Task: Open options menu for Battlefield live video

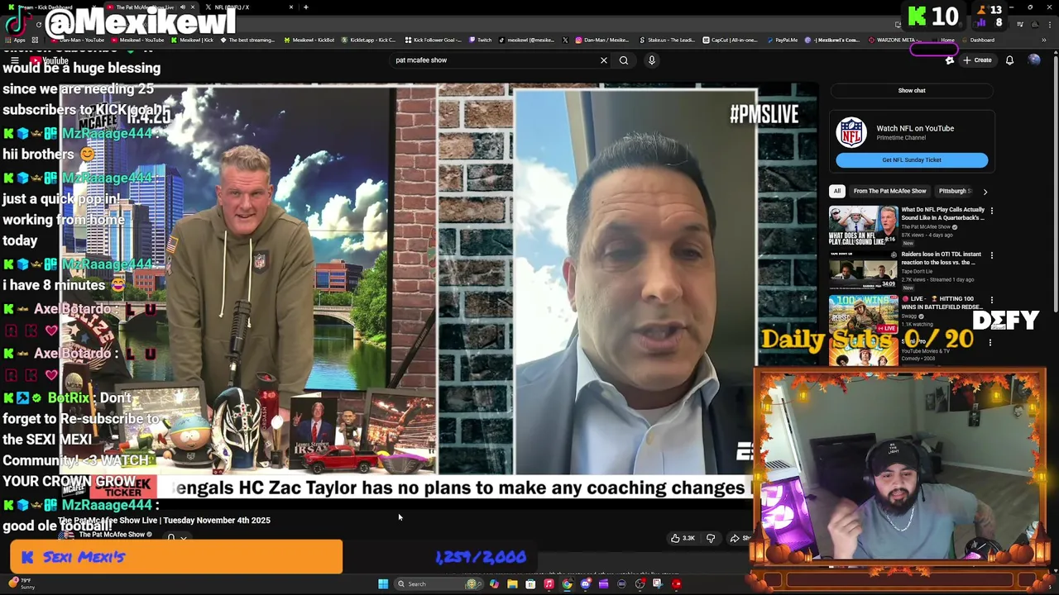Action: 991,300
